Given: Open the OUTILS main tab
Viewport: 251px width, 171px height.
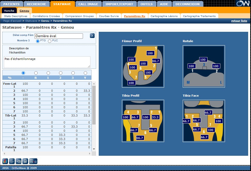Looking at the screenshot, I should click(x=147, y=4).
